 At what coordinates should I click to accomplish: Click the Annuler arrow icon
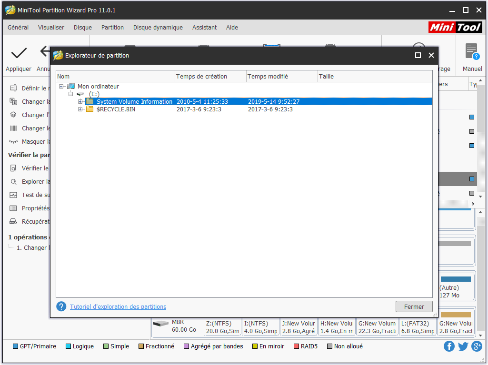(44, 51)
